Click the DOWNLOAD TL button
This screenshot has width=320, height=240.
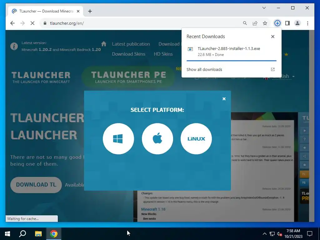pyautogui.click(x=36, y=185)
